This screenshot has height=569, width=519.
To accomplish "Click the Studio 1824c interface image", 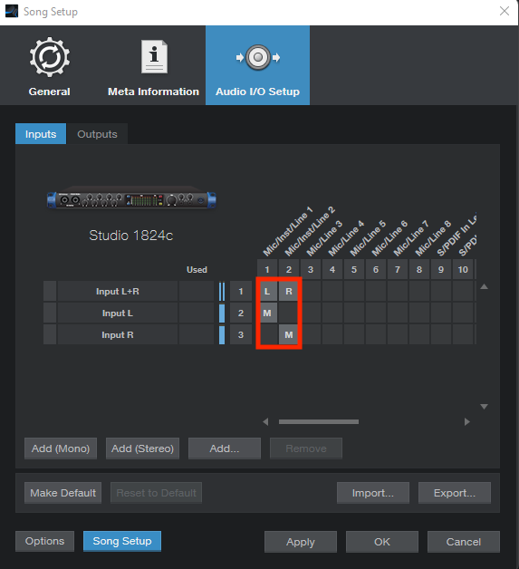I will (x=131, y=198).
